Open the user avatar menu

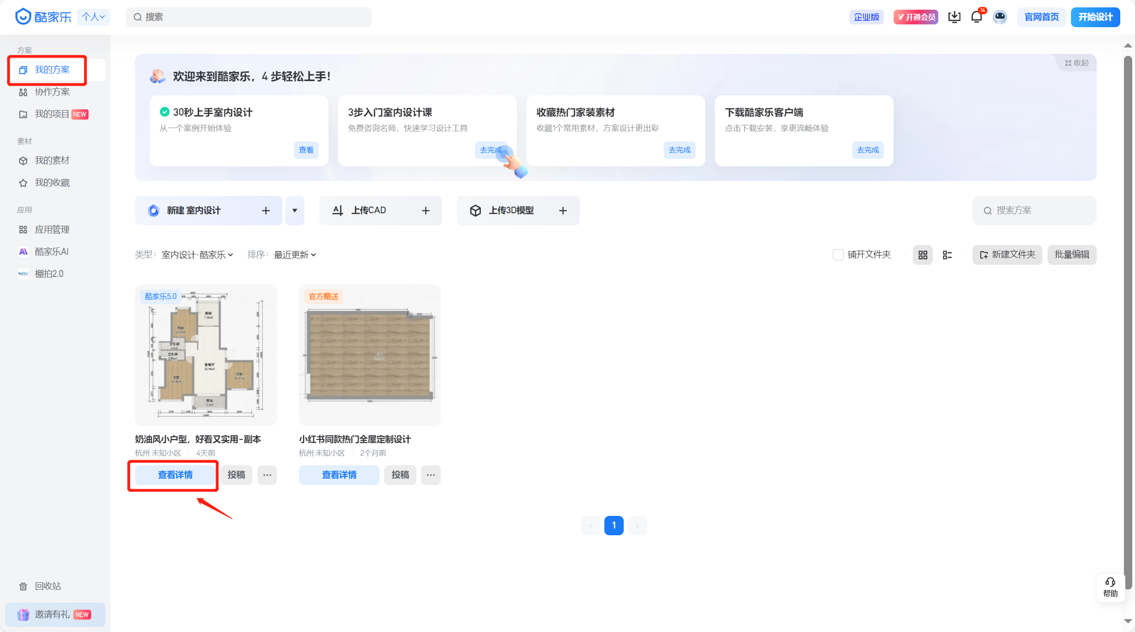1000,17
